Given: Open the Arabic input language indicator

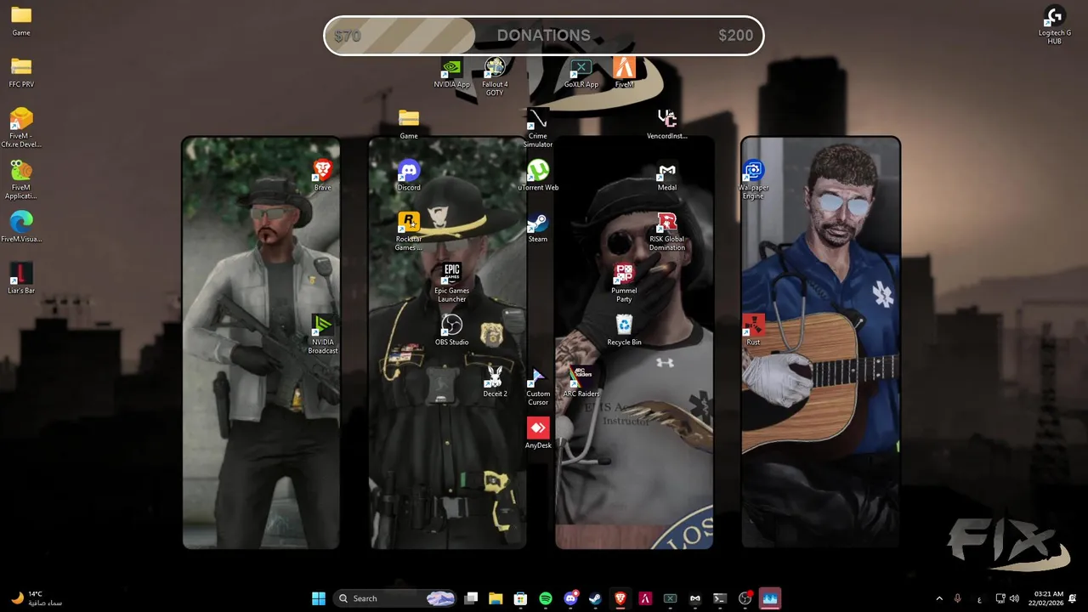Looking at the screenshot, I should click(979, 598).
